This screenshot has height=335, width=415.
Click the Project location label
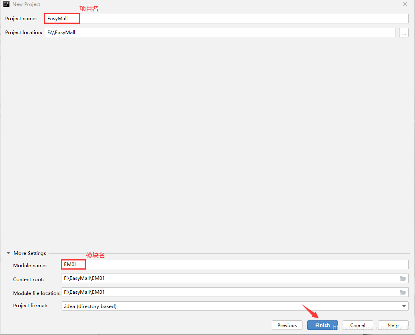[23, 33]
